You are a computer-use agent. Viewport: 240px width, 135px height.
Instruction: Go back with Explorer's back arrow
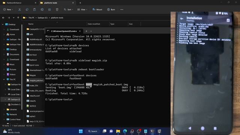coord(3,18)
